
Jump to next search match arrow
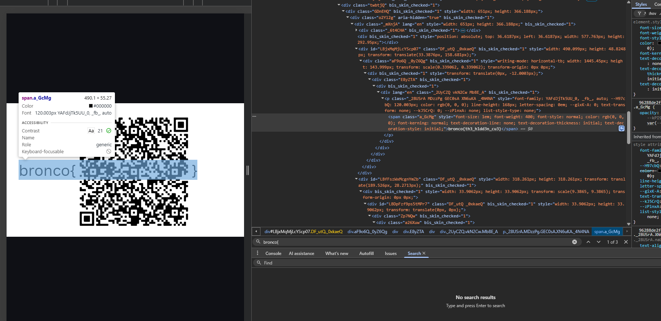point(599,242)
